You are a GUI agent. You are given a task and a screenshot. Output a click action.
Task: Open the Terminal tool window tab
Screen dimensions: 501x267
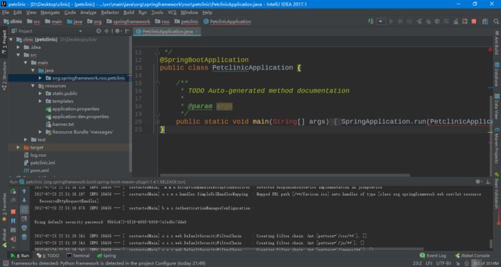click(78, 256)
